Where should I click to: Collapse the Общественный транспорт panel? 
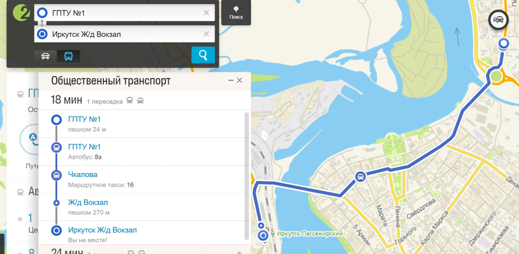pyautogui.click(x=231, y=80)
